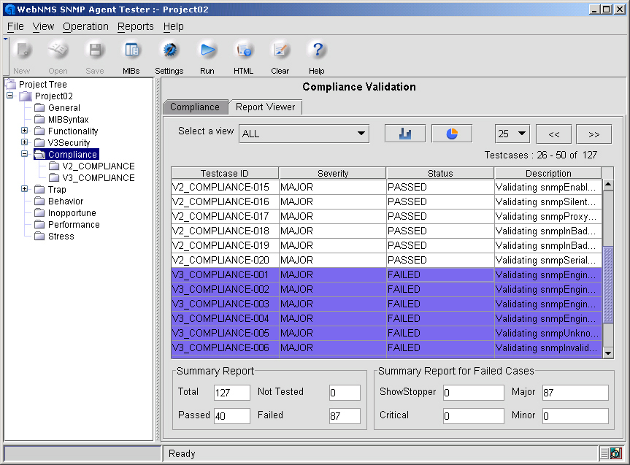The height and width of the screenshot is (465, 630).
Task: Click the Open project toolbar icon
Action: pyautogui.click(x=58, y=50)
